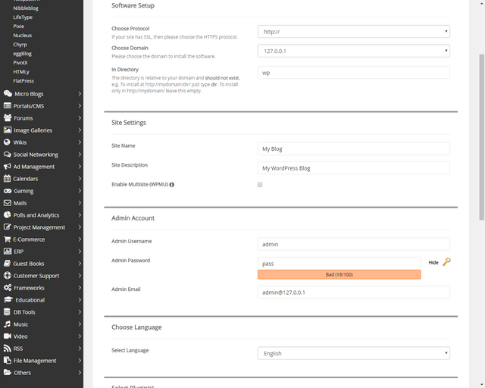Click the Admin Password input field
This screenshot has height=388, width=485.
[x=339, y=263]
